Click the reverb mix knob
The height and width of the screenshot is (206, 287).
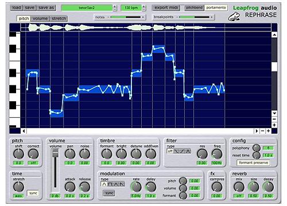pos(239,187)
